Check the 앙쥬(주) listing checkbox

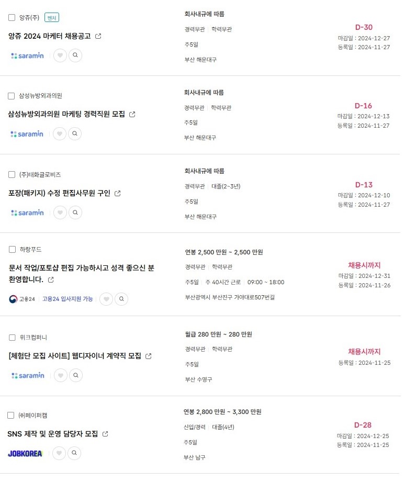click(12, 17)
